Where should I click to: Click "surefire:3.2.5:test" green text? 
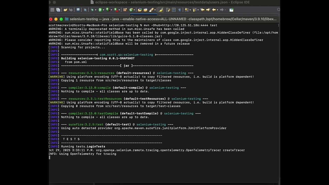(x=86, y=124)
